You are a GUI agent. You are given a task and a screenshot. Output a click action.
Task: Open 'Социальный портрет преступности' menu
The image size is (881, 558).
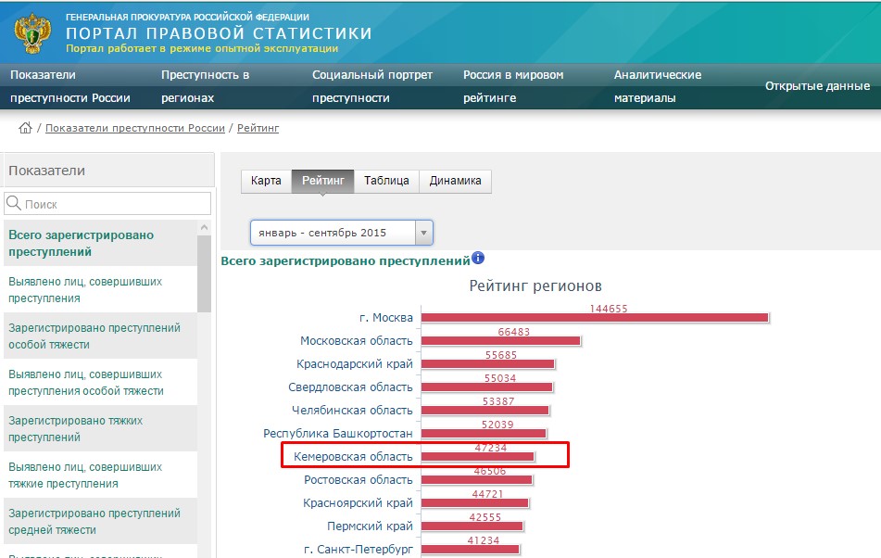pos(372,86)
